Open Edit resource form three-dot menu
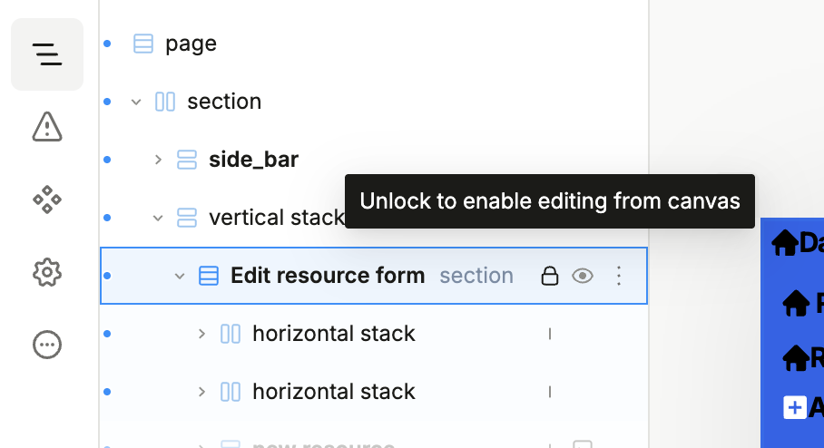 point(619,276)
